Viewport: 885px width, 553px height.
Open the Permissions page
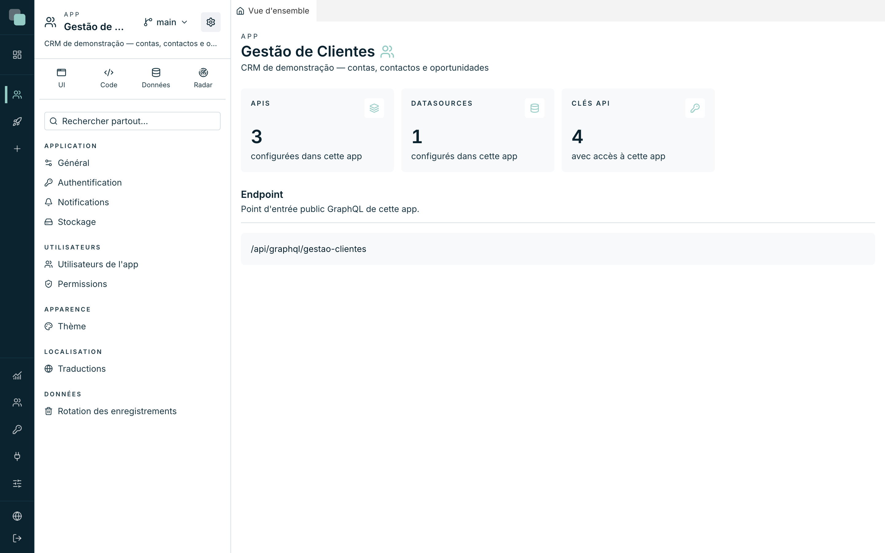132,284
